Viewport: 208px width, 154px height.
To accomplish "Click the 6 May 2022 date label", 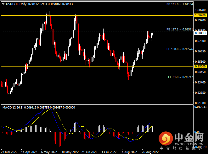I will point(49,152).
